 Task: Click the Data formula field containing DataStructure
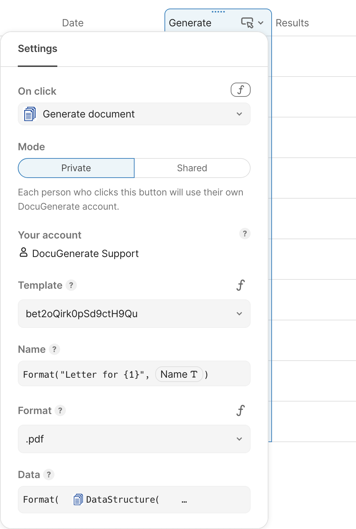[134, 499]
